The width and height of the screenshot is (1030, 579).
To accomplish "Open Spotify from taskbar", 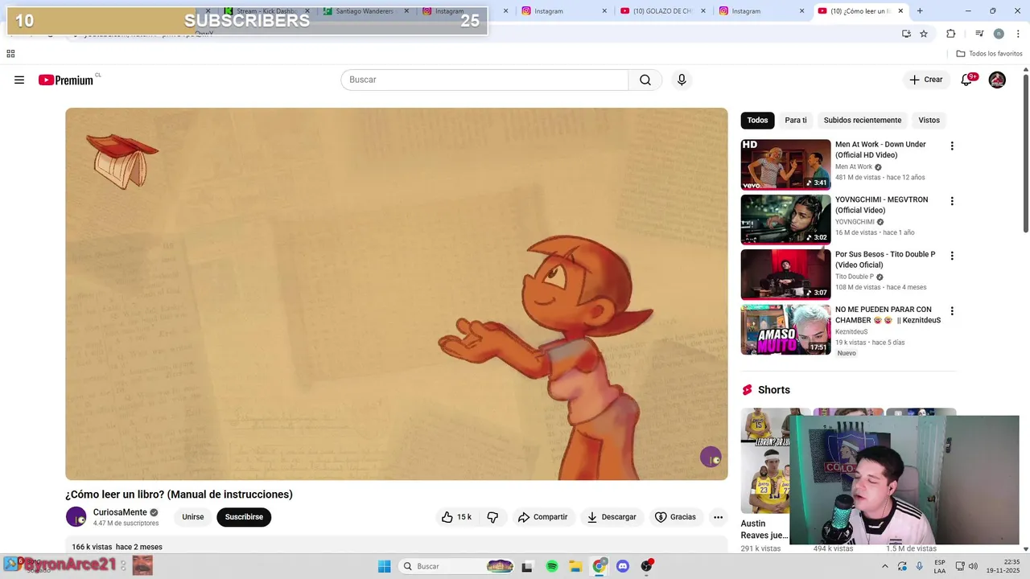I will coord(552,566).
